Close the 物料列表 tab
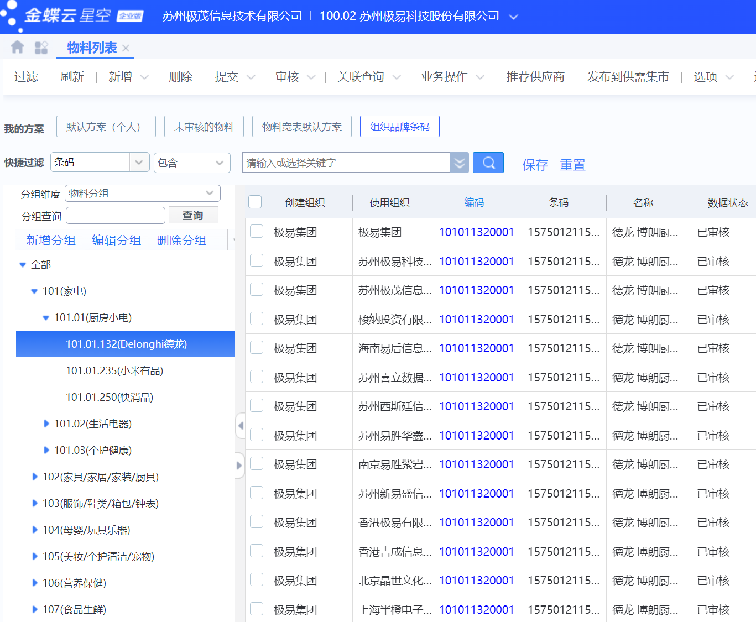756x622 pixels. 126,48
